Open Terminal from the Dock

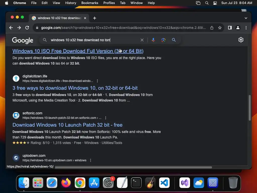136,183
